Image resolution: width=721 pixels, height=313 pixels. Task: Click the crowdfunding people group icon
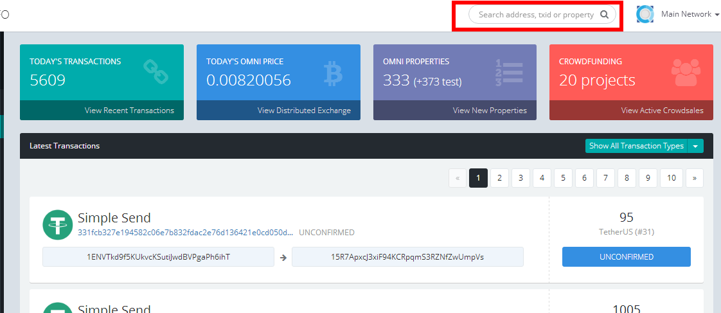click(x=687, y=73)
